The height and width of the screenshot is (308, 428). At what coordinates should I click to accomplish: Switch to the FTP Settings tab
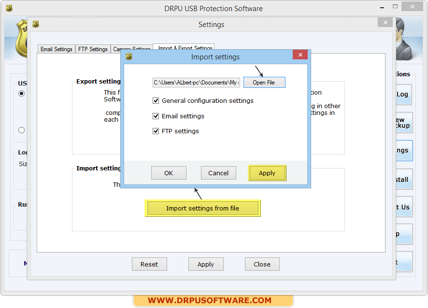click(93, 49)
